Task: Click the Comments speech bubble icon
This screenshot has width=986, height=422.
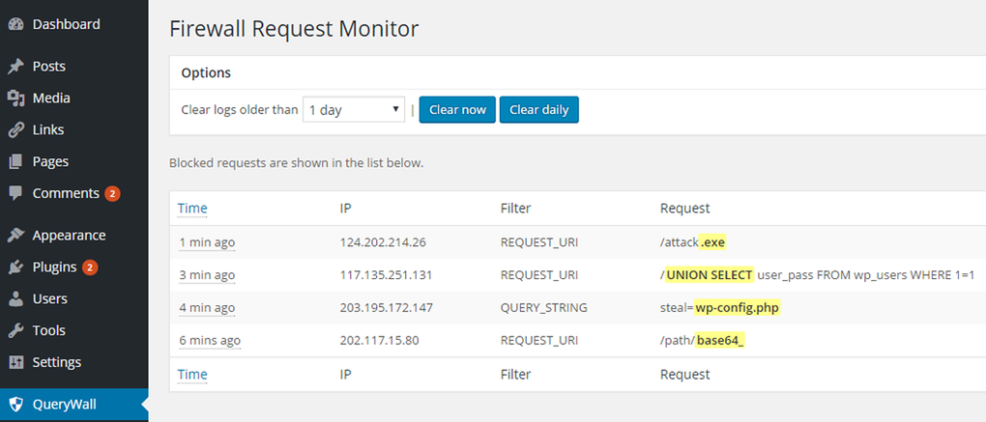Action: tap(15, 193)
